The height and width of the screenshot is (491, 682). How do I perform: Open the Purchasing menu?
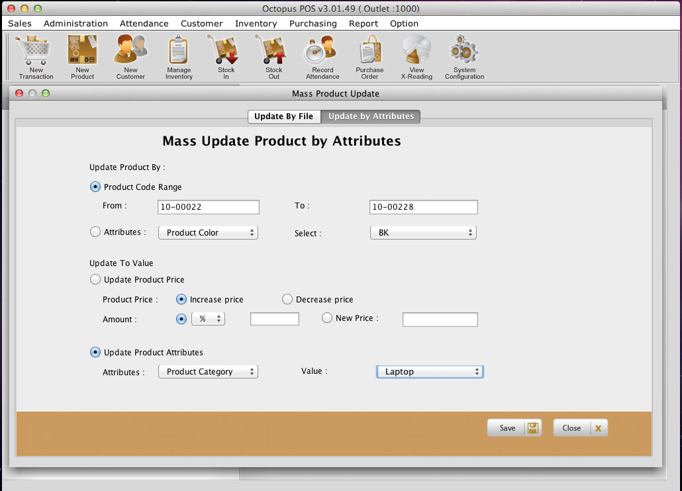pyautogui.click(x=313, y=23)
